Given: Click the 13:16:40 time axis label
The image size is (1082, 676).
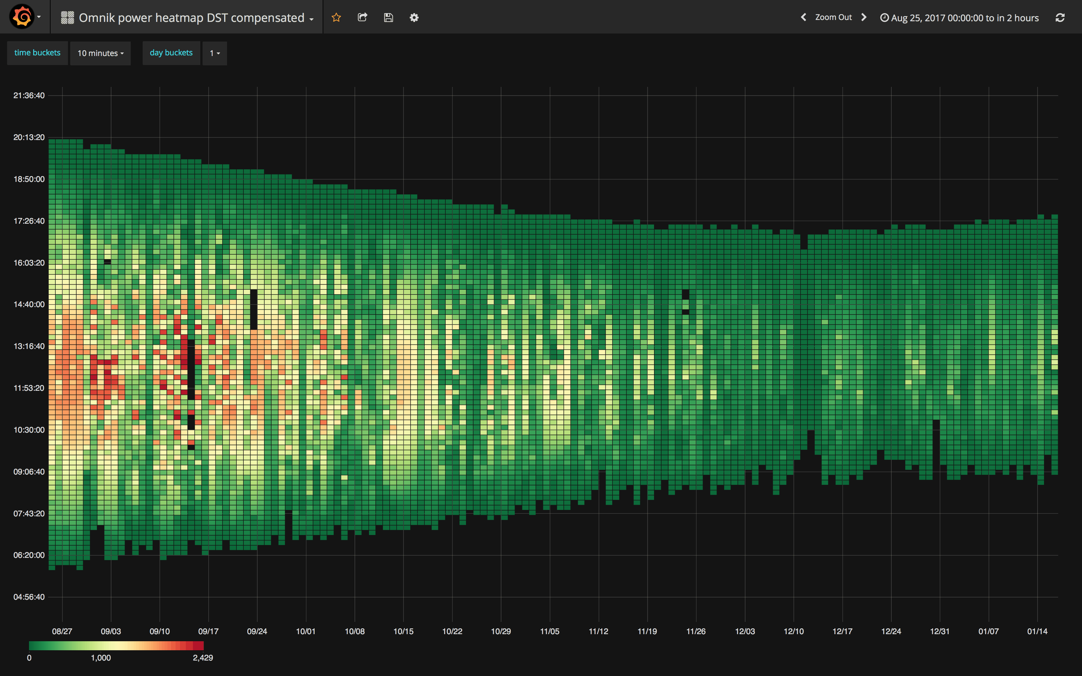Looking at the screenshot, I should (x=29, y=346).
